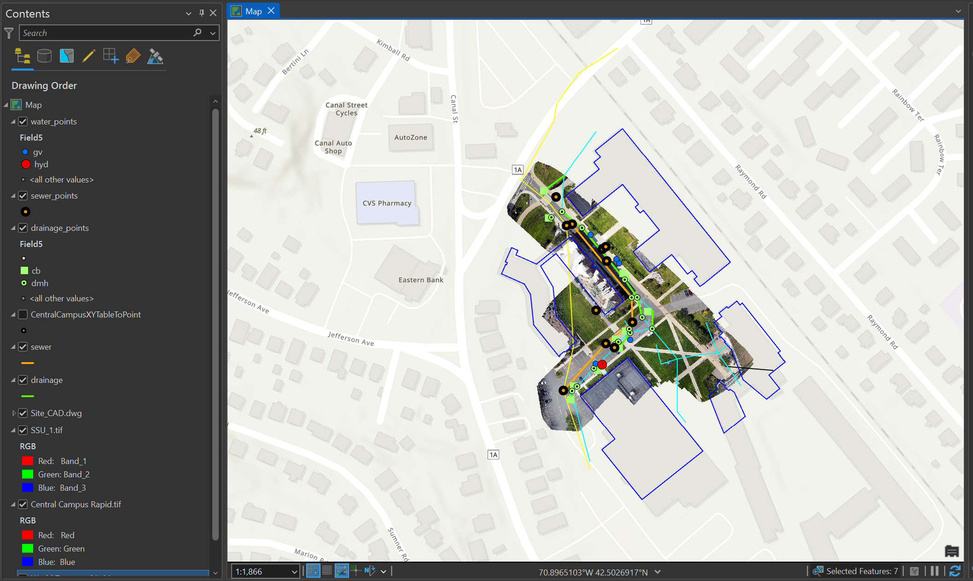
Task: Select the Central Campus Rapid.tif layer
Action: (76, 505)
